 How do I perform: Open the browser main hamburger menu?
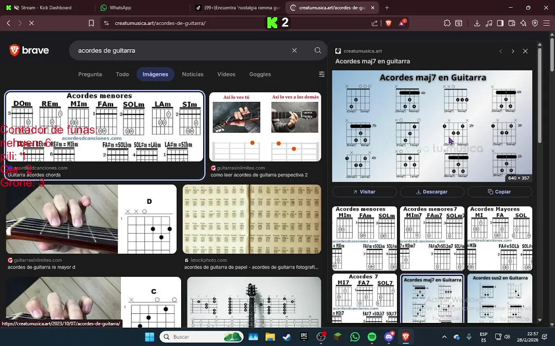(546, 23)
